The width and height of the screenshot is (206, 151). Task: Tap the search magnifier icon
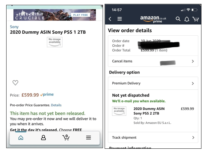[x=178, y=19]
